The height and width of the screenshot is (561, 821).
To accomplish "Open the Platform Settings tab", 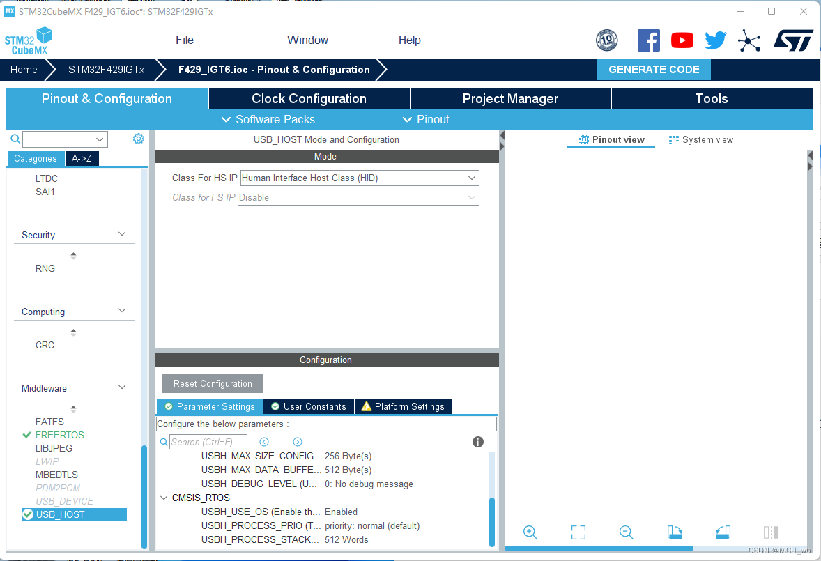I will (403, 406).
